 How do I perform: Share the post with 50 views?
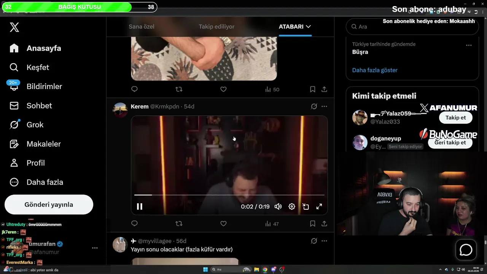[324, 89]
